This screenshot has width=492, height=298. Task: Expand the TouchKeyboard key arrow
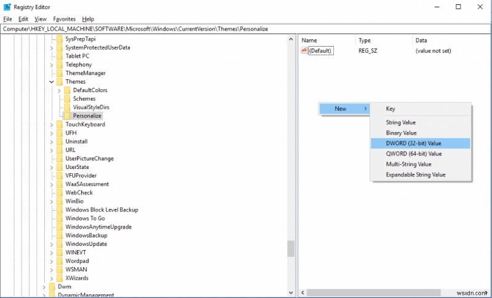[x=52, y=125]
